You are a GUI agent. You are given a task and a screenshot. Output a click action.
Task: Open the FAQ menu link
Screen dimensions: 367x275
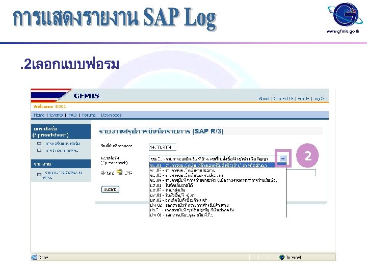coord(72,115)
